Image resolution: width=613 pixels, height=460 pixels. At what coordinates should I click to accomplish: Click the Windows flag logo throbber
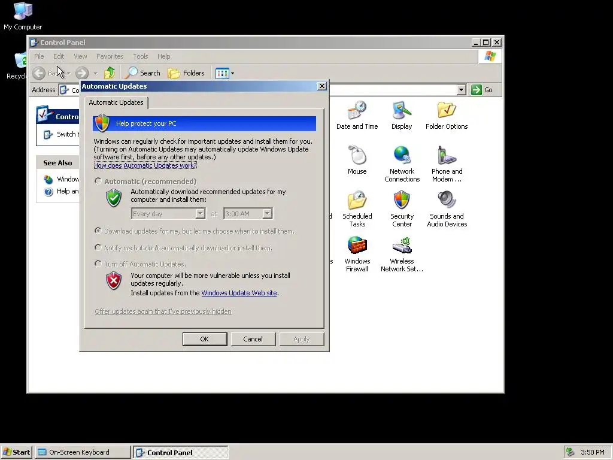pyautogui.click(x=490, y=56)
